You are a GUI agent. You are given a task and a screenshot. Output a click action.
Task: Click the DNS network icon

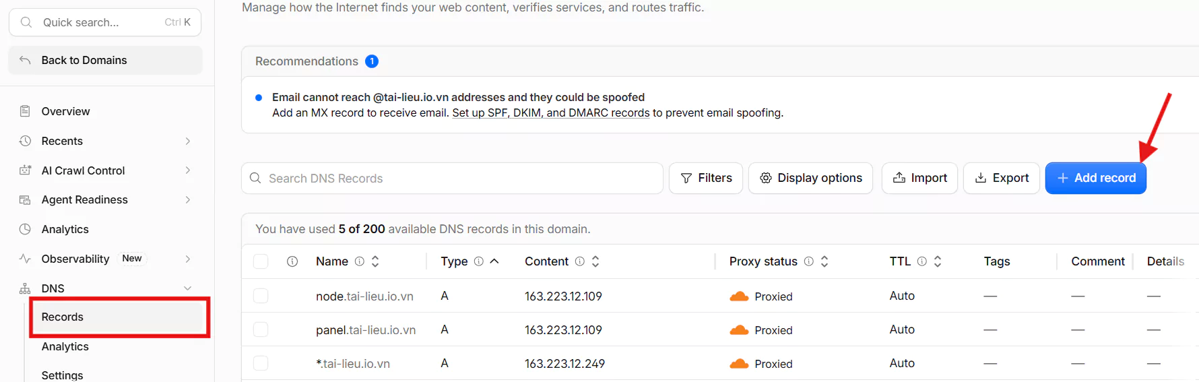tap(25, 288)
